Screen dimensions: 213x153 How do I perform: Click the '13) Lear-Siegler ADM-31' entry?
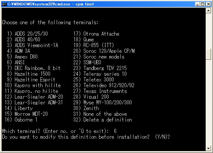pos(34,102)
